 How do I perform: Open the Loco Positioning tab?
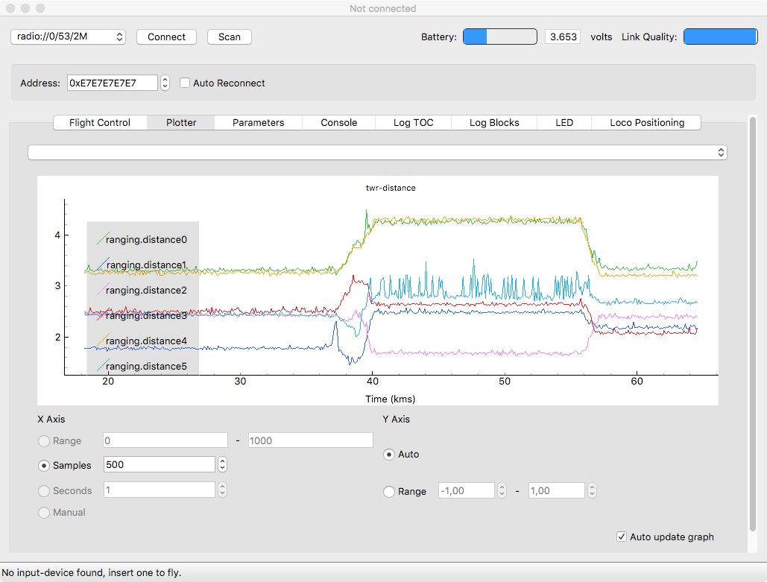(646, 123)
